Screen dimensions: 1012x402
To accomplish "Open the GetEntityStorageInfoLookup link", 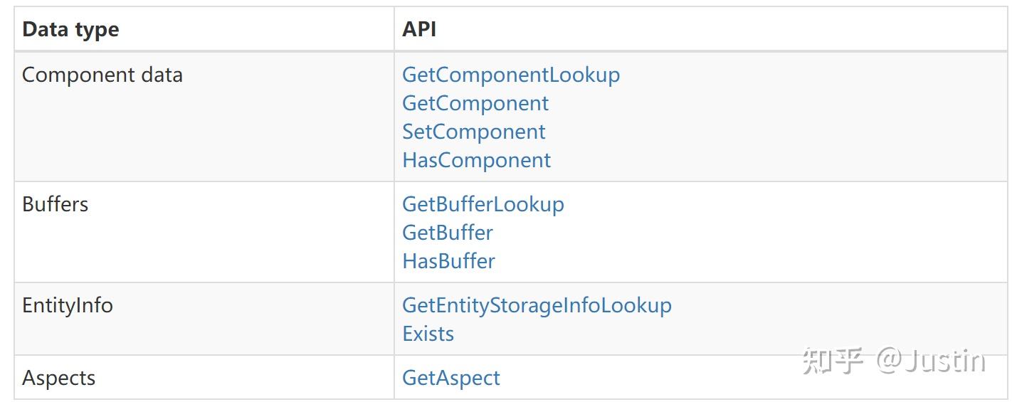I will click(536, 305).
